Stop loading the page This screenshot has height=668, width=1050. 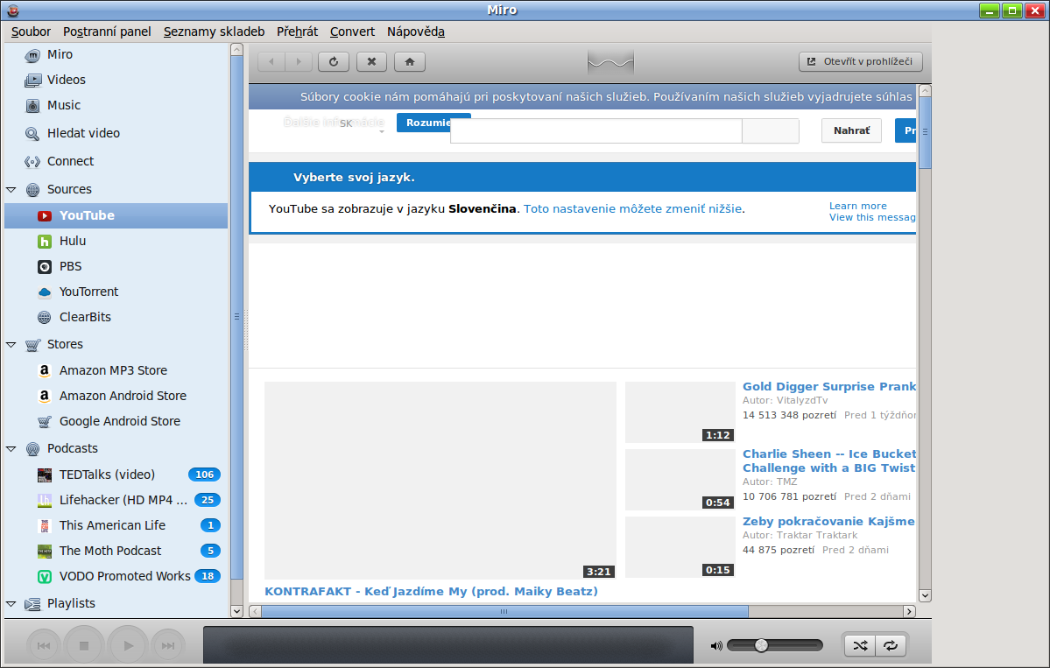[371, 61]
